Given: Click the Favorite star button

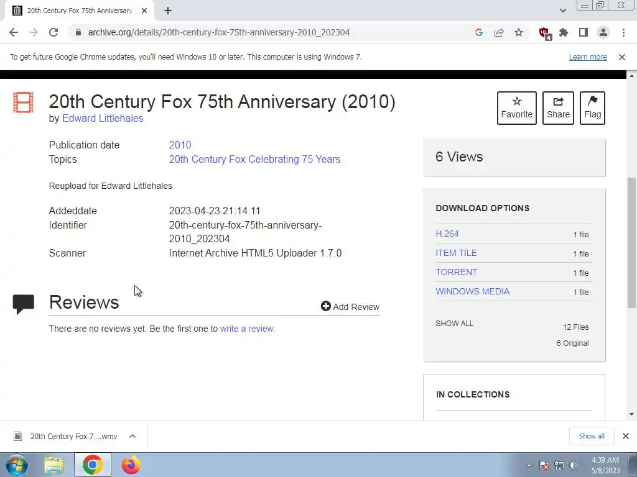Looking at the screenshot, I should coord(517,108).
